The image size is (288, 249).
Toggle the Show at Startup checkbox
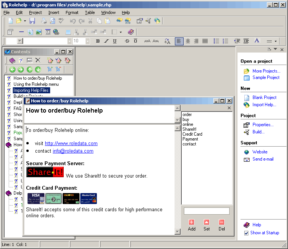(247, 233)
